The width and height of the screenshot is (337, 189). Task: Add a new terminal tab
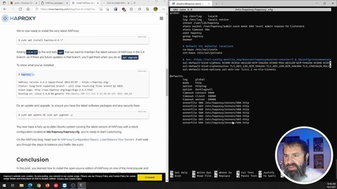click(216, 4)
